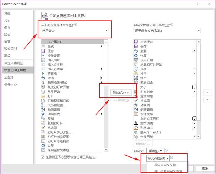
Task: Click the help question mark button
Action: coord(198,4)
